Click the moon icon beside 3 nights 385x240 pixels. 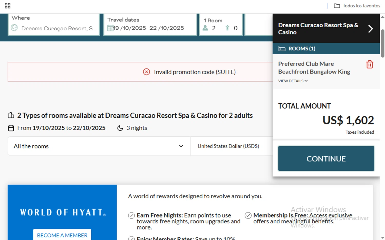pos(120,128)
